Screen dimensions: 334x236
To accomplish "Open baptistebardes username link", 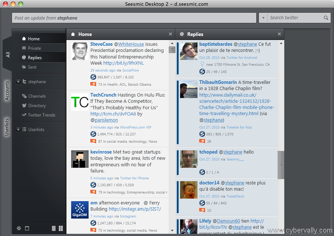I will 216,44.
